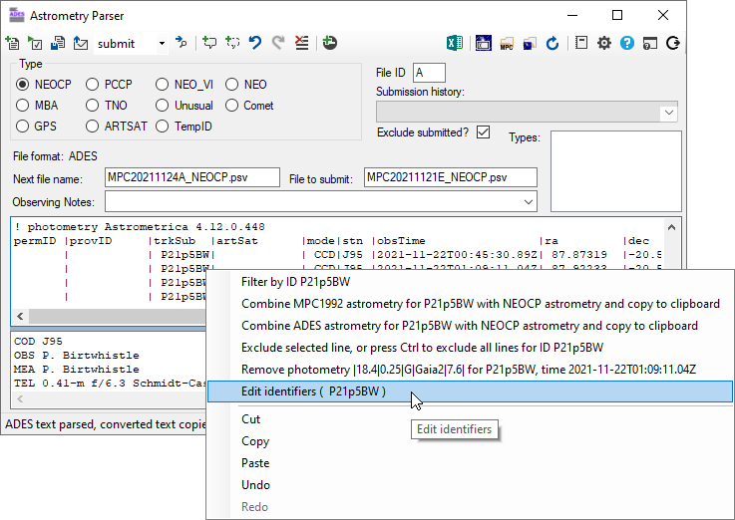The height and width of the screenshot is (520, 735).
Task: Expand the Submission history dropdown
Action: 669,113
